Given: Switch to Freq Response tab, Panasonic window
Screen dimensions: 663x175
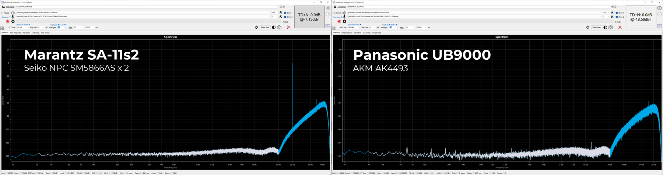Looking at the screenshot, I should [347, 33].
